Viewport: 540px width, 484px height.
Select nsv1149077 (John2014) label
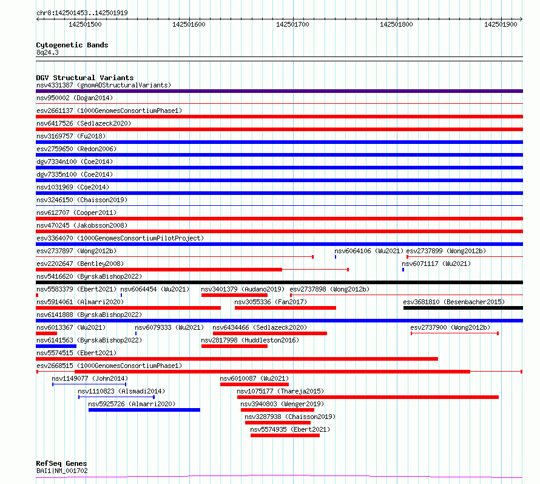[90, 378]
